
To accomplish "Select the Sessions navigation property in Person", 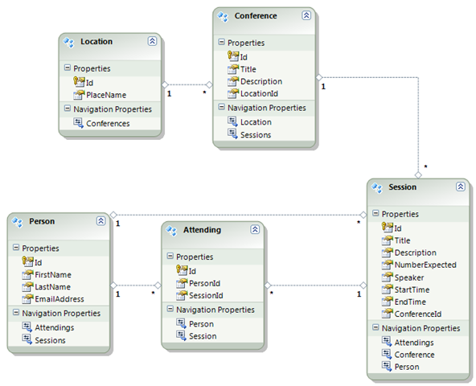I will point(50,340).
